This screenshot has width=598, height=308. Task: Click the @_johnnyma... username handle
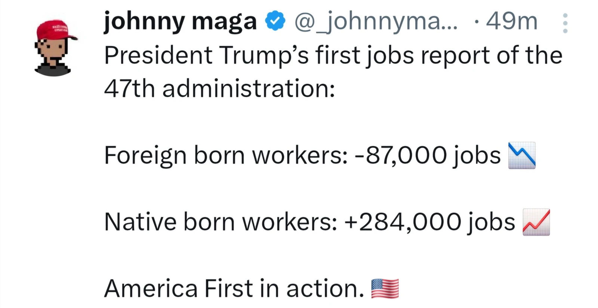pyautogui.click(x=375, y=21)
